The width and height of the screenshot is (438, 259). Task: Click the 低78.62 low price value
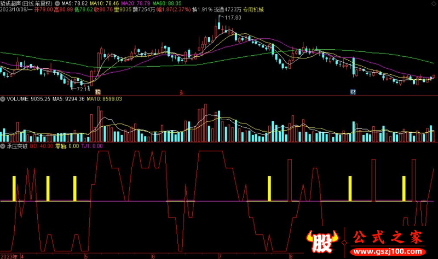coord(84,9)
